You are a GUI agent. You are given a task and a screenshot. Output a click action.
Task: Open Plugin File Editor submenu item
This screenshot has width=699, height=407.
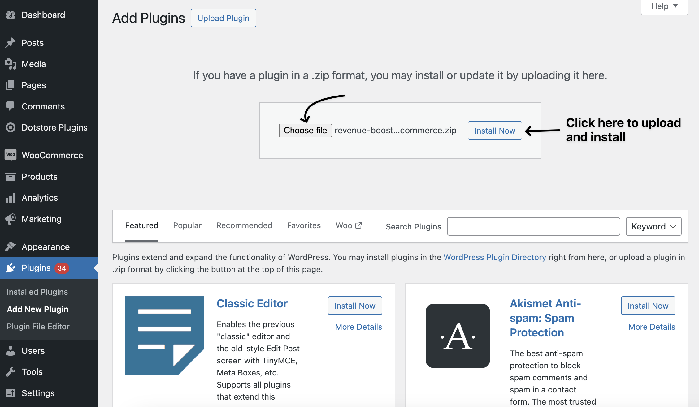(38, 327)
